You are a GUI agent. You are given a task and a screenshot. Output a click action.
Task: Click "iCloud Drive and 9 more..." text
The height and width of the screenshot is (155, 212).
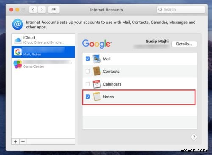(x=44, y=42)
